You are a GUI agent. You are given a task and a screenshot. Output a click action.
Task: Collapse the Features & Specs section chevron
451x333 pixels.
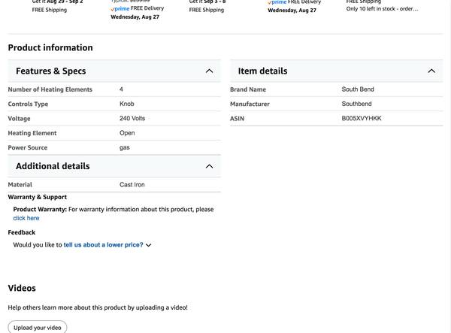coord(209,71)
